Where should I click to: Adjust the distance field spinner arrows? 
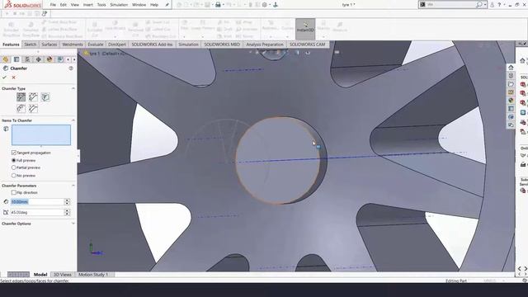pyautogui.click(x=67, y=201)
